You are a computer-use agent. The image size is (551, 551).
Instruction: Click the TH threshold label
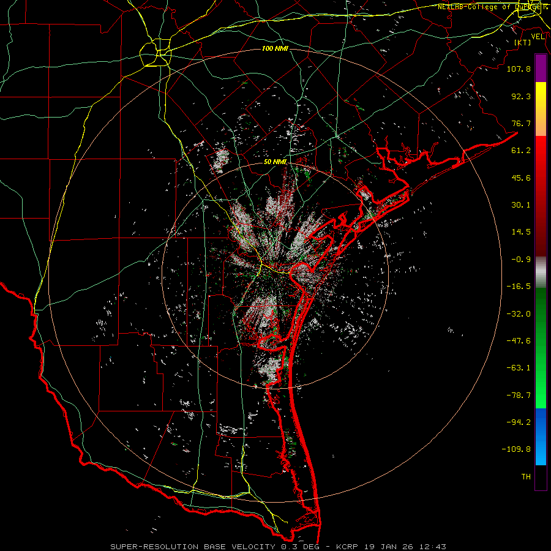[526, 477]
